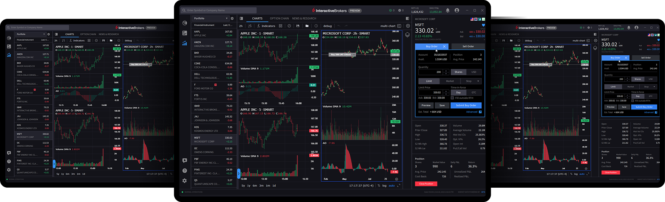This screenshot has width=665, height=202.
Task: Click the bar chart style icon
Action: click(x=250, y=26)
